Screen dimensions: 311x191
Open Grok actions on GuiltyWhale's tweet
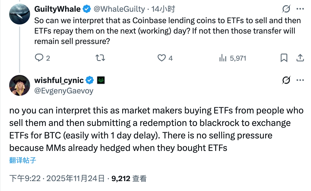[x=286, y=9]
